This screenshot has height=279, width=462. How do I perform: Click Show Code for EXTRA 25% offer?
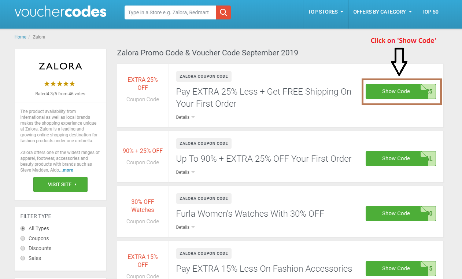(x=401, y=91)
